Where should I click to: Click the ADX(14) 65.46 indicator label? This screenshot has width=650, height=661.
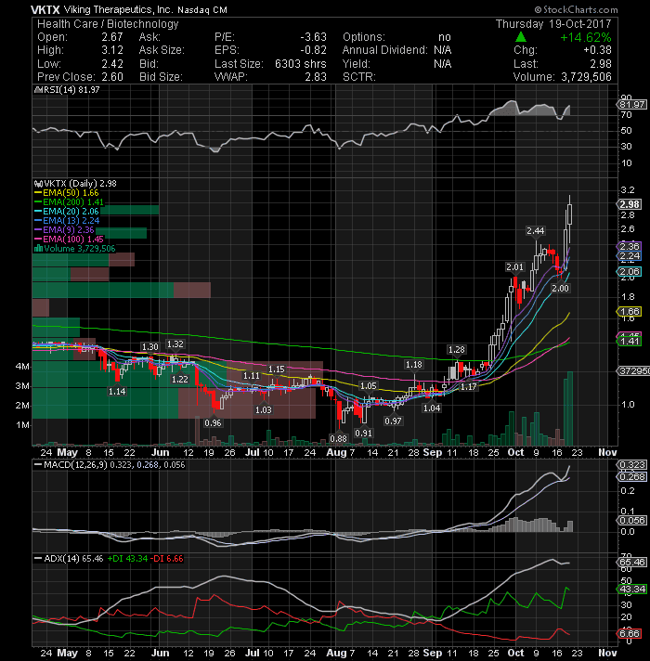pyautogui.click(x=69, y=559)
